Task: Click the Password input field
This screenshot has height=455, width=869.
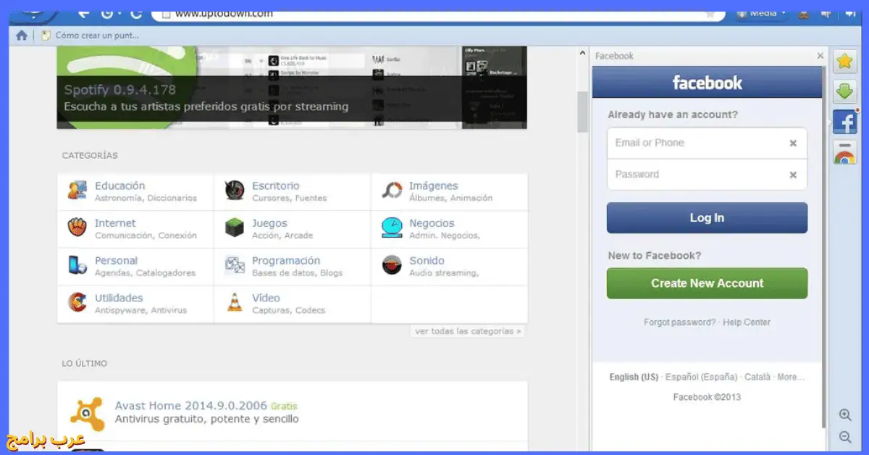Action: (707, 175)
